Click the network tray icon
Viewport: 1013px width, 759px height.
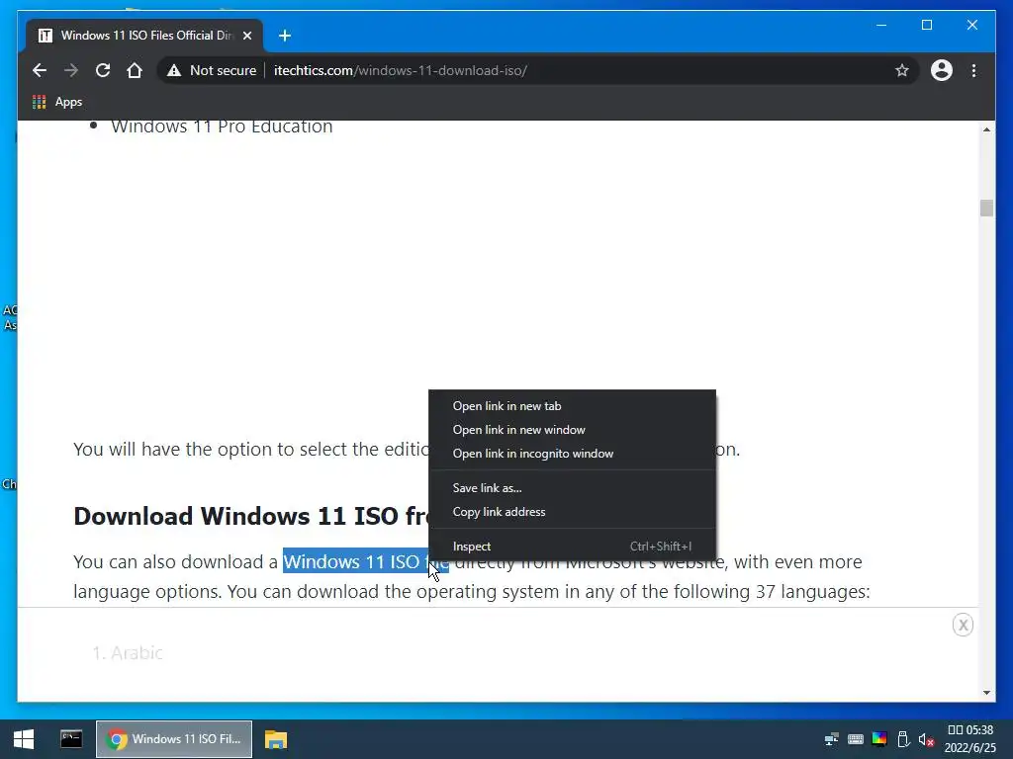[831, 739]
